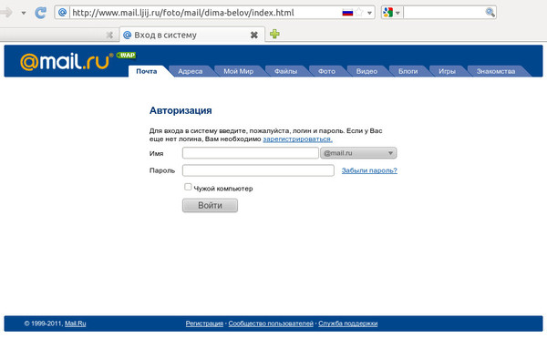
Task: Click the green WAP badge
Action: tap(127, 55)
